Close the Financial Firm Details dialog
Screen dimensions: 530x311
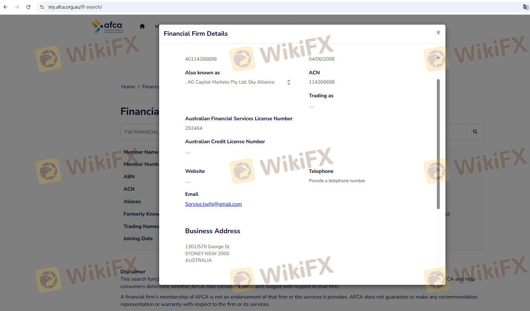(438, 33)
